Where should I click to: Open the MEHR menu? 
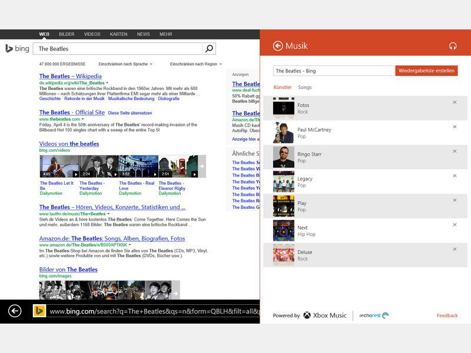pos(166,34)
